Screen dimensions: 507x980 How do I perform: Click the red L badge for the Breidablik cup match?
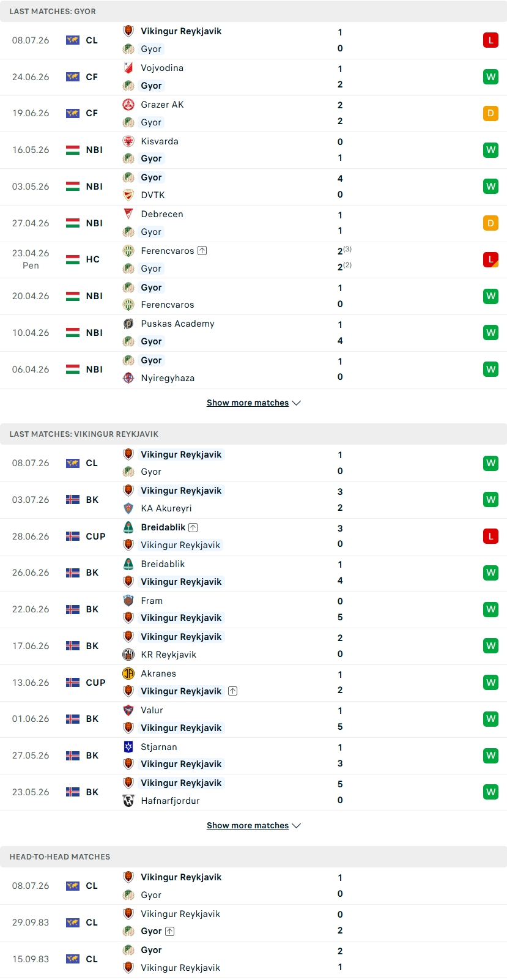click(490, 536)
